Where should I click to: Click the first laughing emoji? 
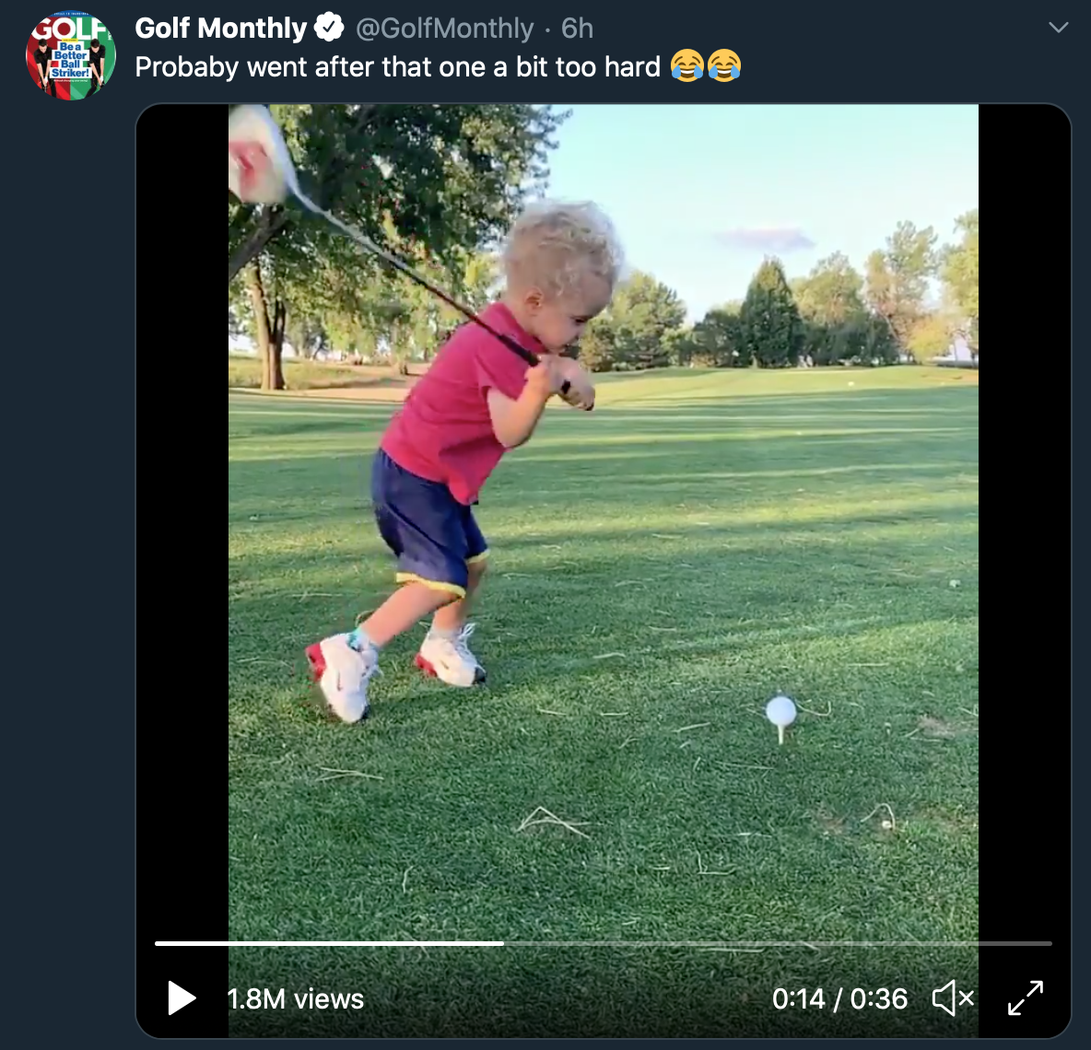point(686,66)
